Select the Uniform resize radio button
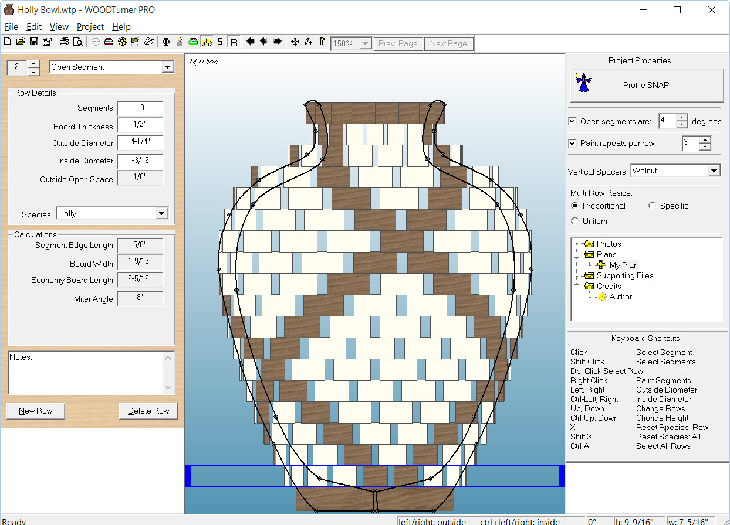The height and width of the screenshot is (525, 730). tap(575, 221)
